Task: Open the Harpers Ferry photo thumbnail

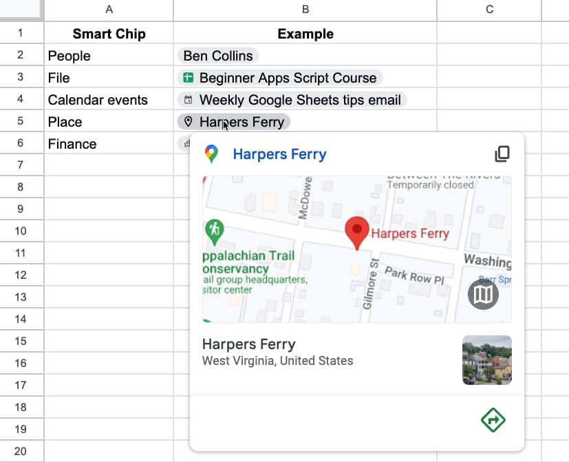Action: tap(487, 360)
